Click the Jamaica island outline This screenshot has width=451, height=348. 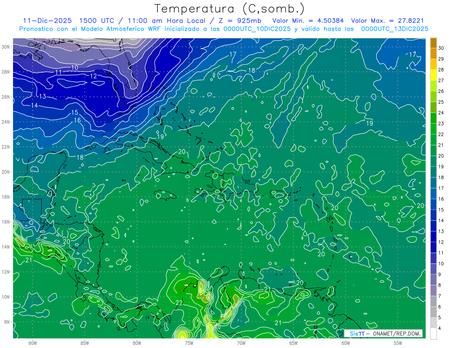[x=165, y=195]
